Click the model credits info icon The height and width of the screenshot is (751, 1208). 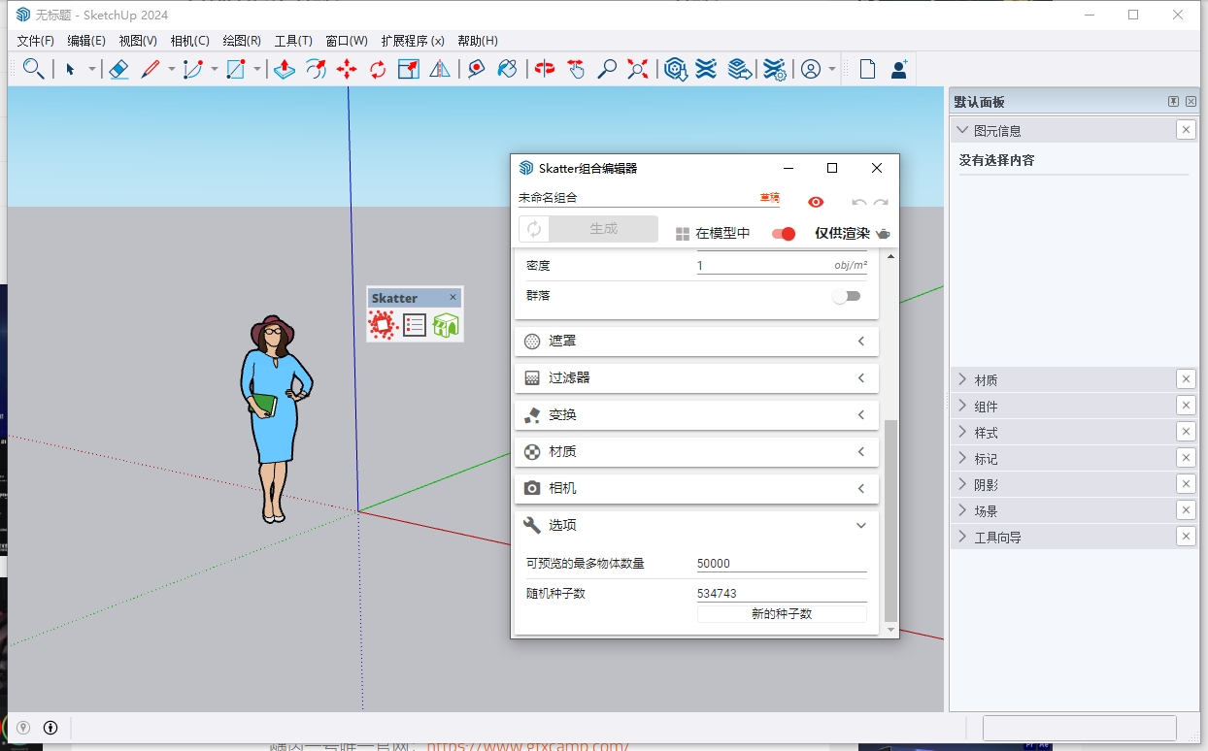pyautogui.click(x=50, y=728)
